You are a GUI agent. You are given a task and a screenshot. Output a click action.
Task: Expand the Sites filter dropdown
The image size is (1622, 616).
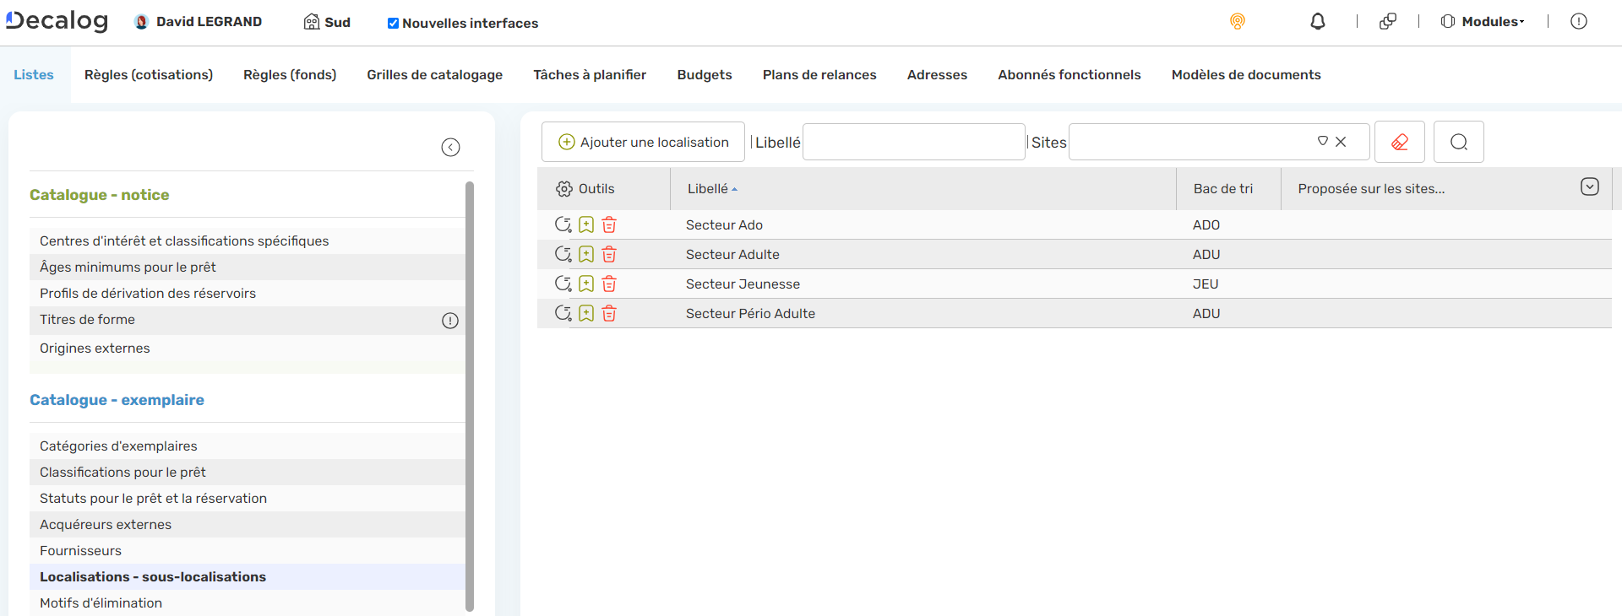tap(1323, 142)
